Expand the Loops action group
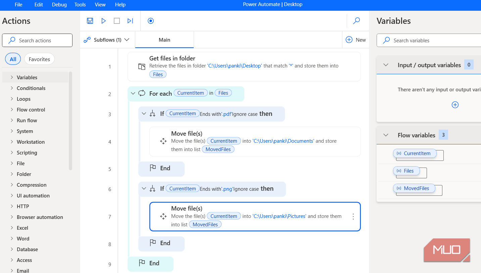 (12, 99)
